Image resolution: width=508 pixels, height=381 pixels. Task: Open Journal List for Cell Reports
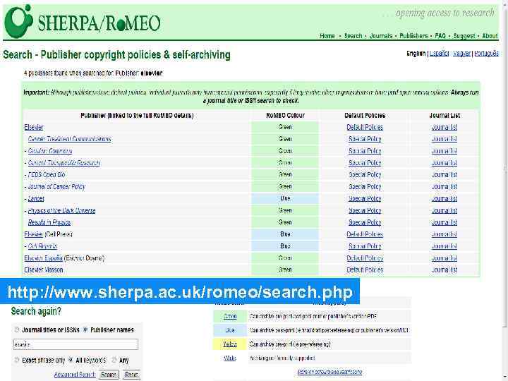click(445, 246)
